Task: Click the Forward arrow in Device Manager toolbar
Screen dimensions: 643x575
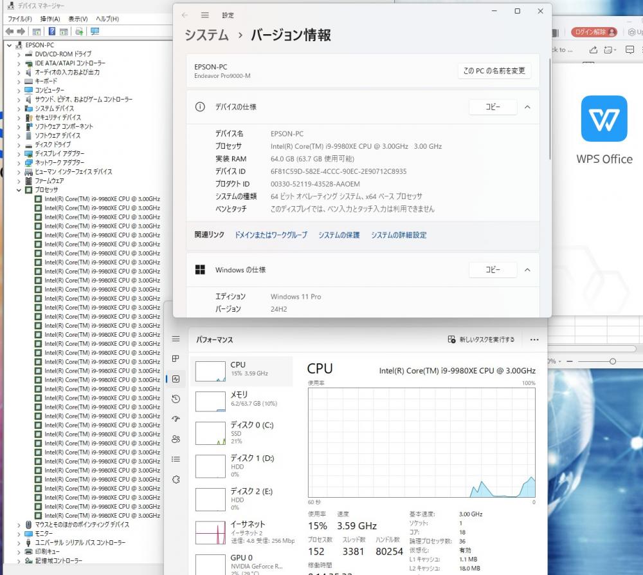Action: coord(21,31)
